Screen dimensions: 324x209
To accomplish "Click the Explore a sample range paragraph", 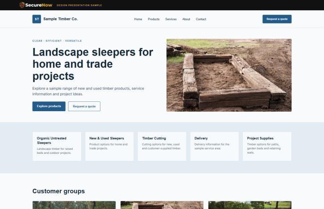I will (88, 91).
